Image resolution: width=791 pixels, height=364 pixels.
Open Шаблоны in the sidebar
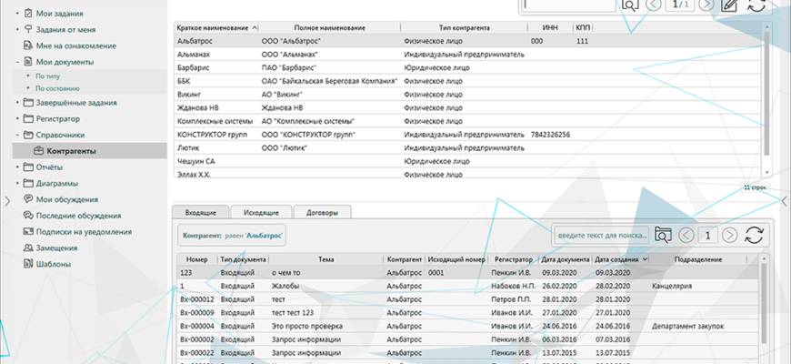56,263
